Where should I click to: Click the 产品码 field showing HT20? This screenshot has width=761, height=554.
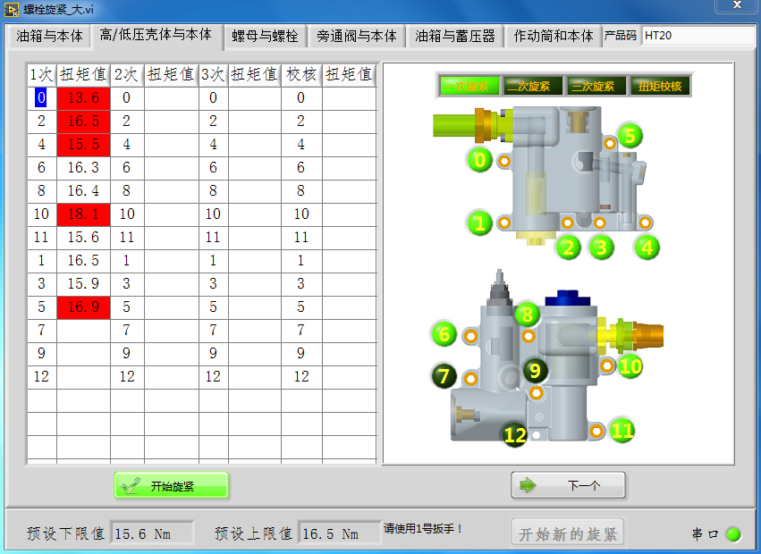click(698, 37)
